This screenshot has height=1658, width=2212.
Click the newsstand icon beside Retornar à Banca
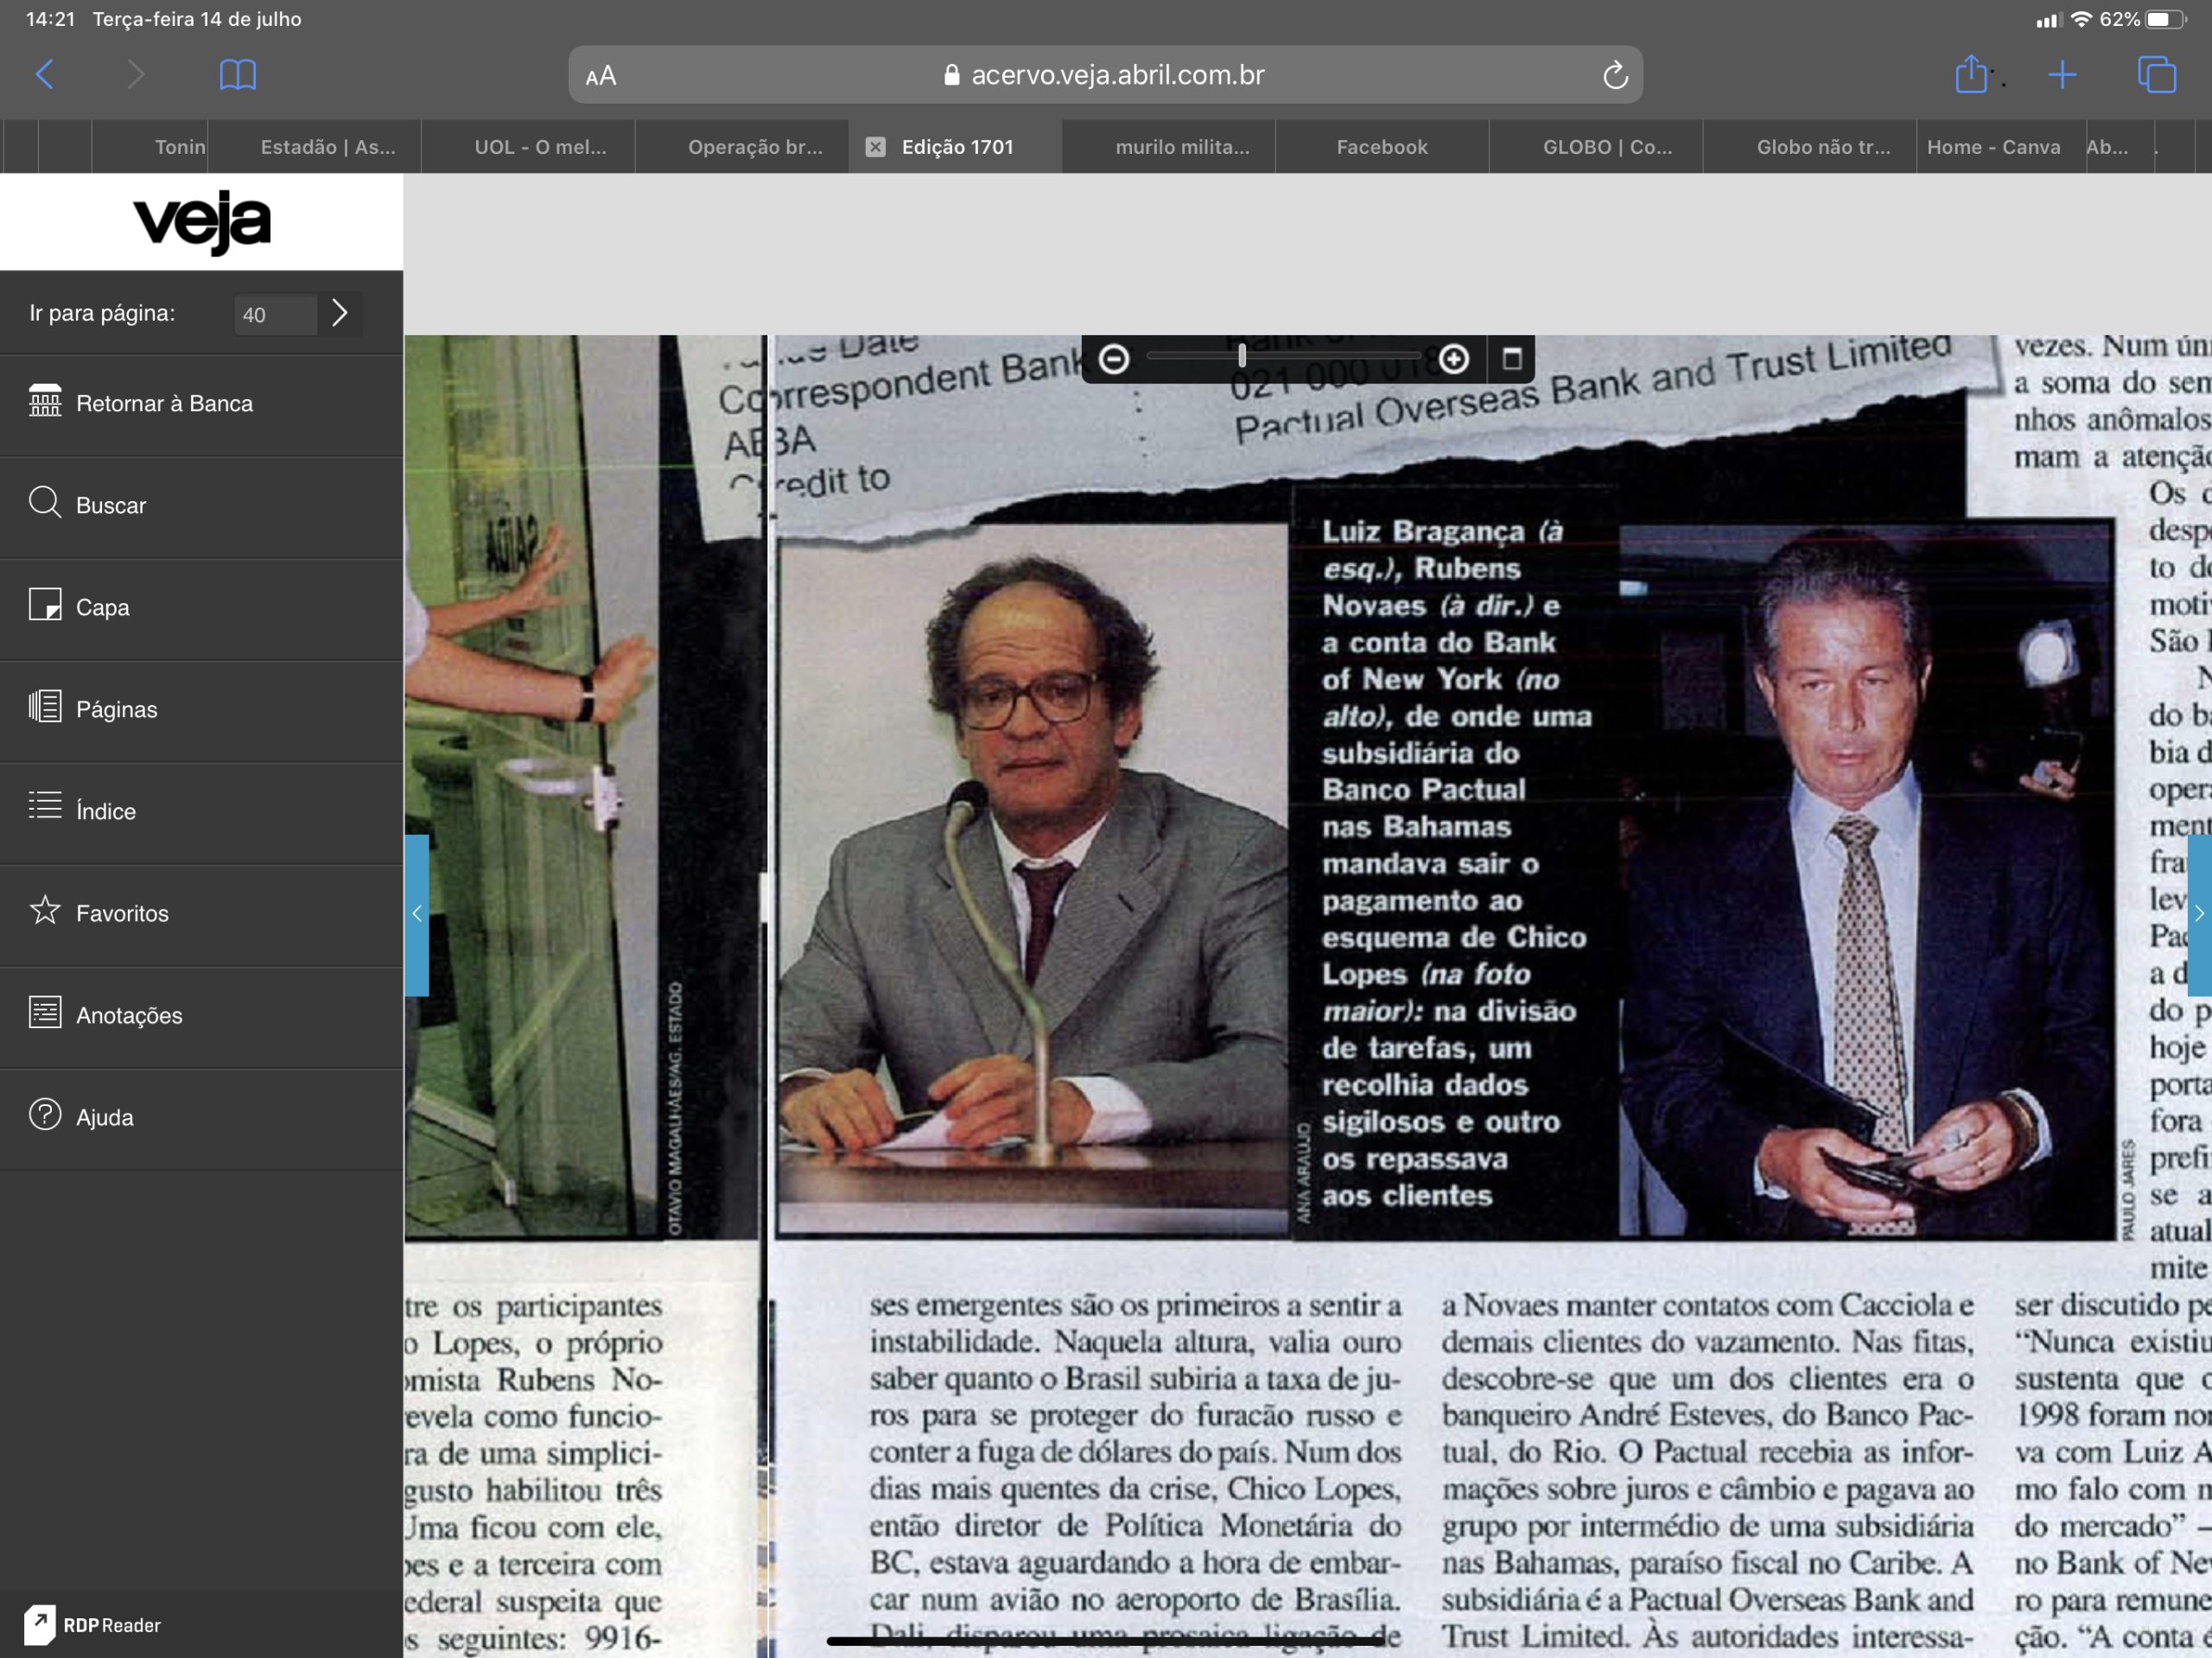pyautogui.click(x=45, y=400)
